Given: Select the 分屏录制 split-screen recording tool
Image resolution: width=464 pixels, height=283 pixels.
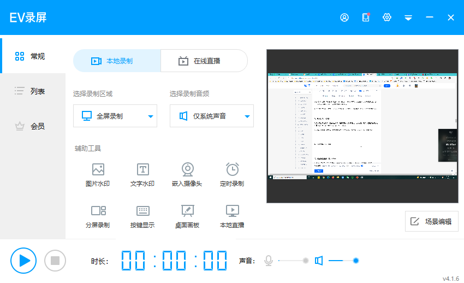Looking at the screenshot, I should tap(98, 216).
